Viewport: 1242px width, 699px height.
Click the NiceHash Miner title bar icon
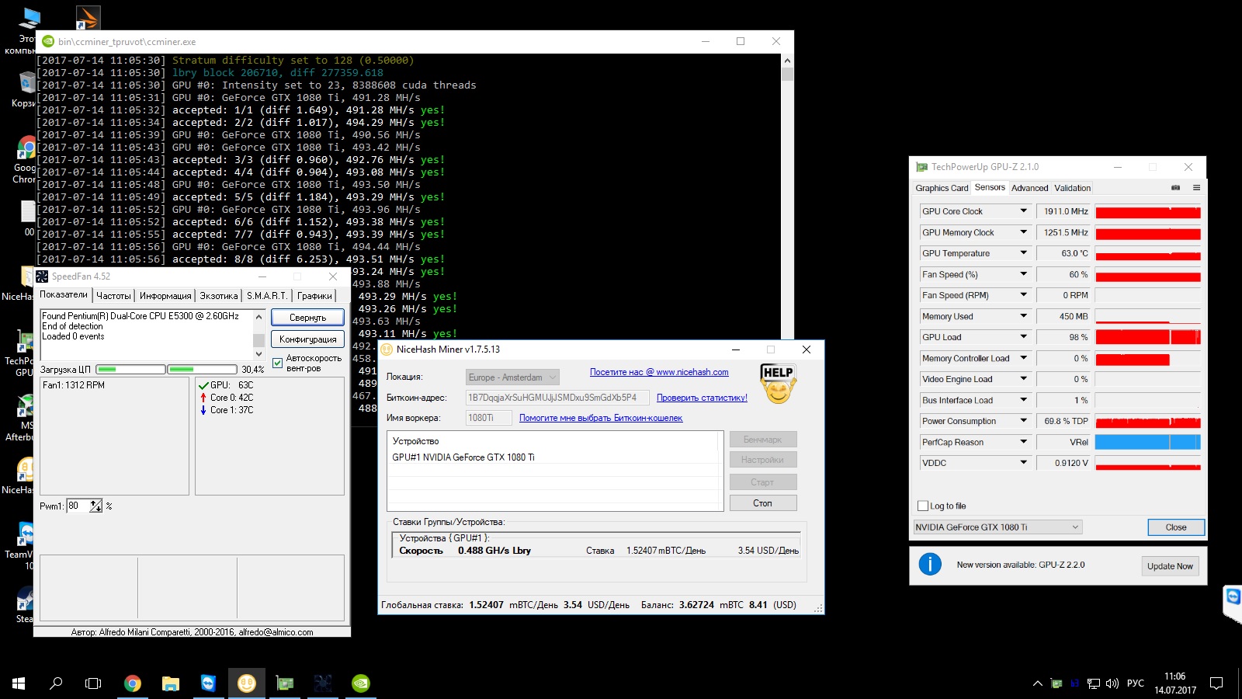(387, 349)
